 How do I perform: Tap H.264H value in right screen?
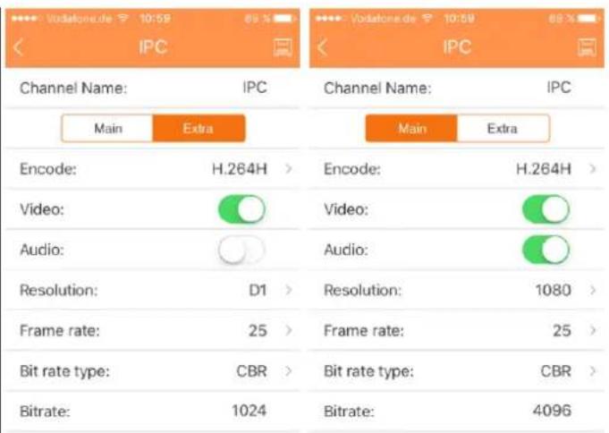tap(544, 169)
